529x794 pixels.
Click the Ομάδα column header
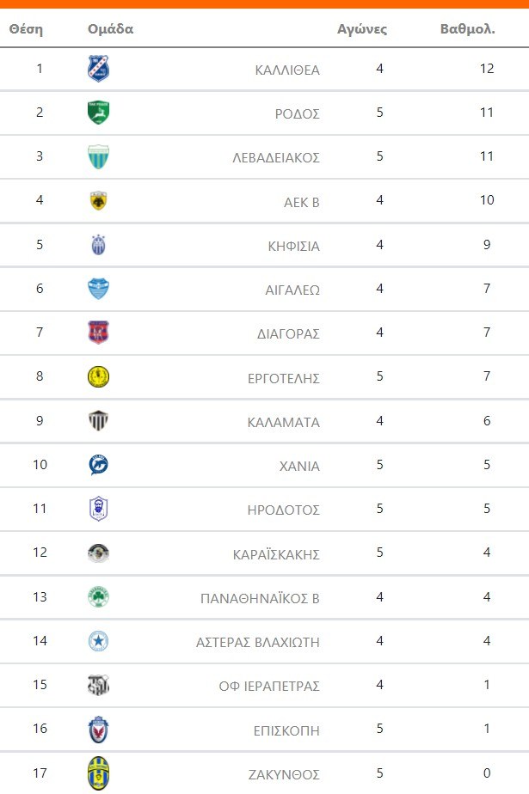tap(110, 29)
